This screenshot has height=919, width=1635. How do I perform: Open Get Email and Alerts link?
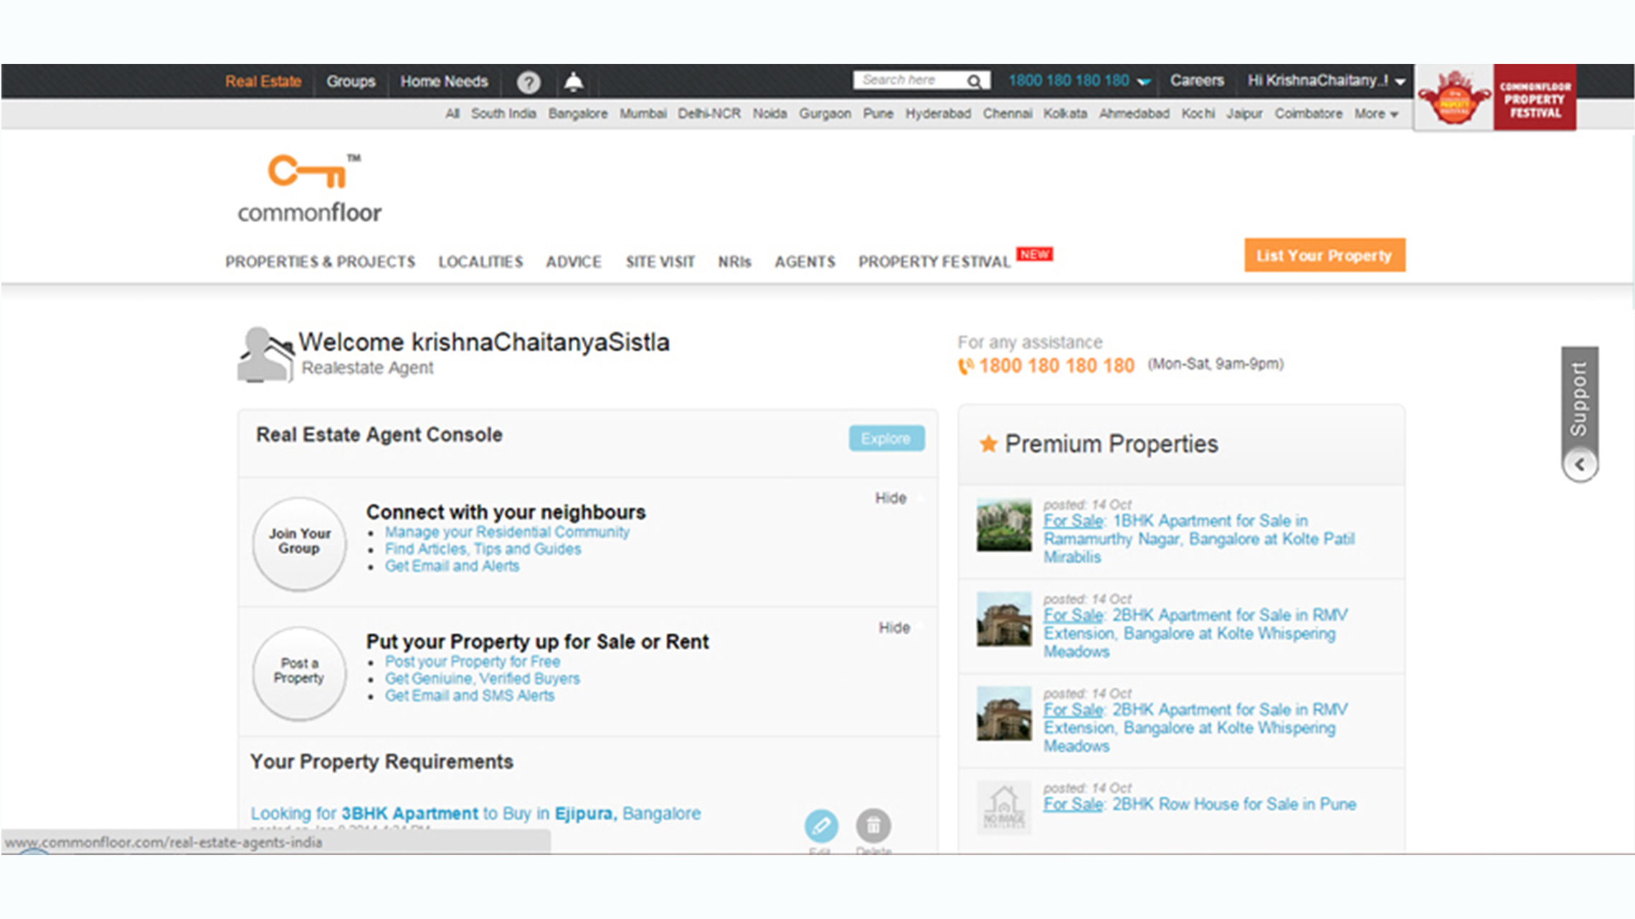(452, 566)
